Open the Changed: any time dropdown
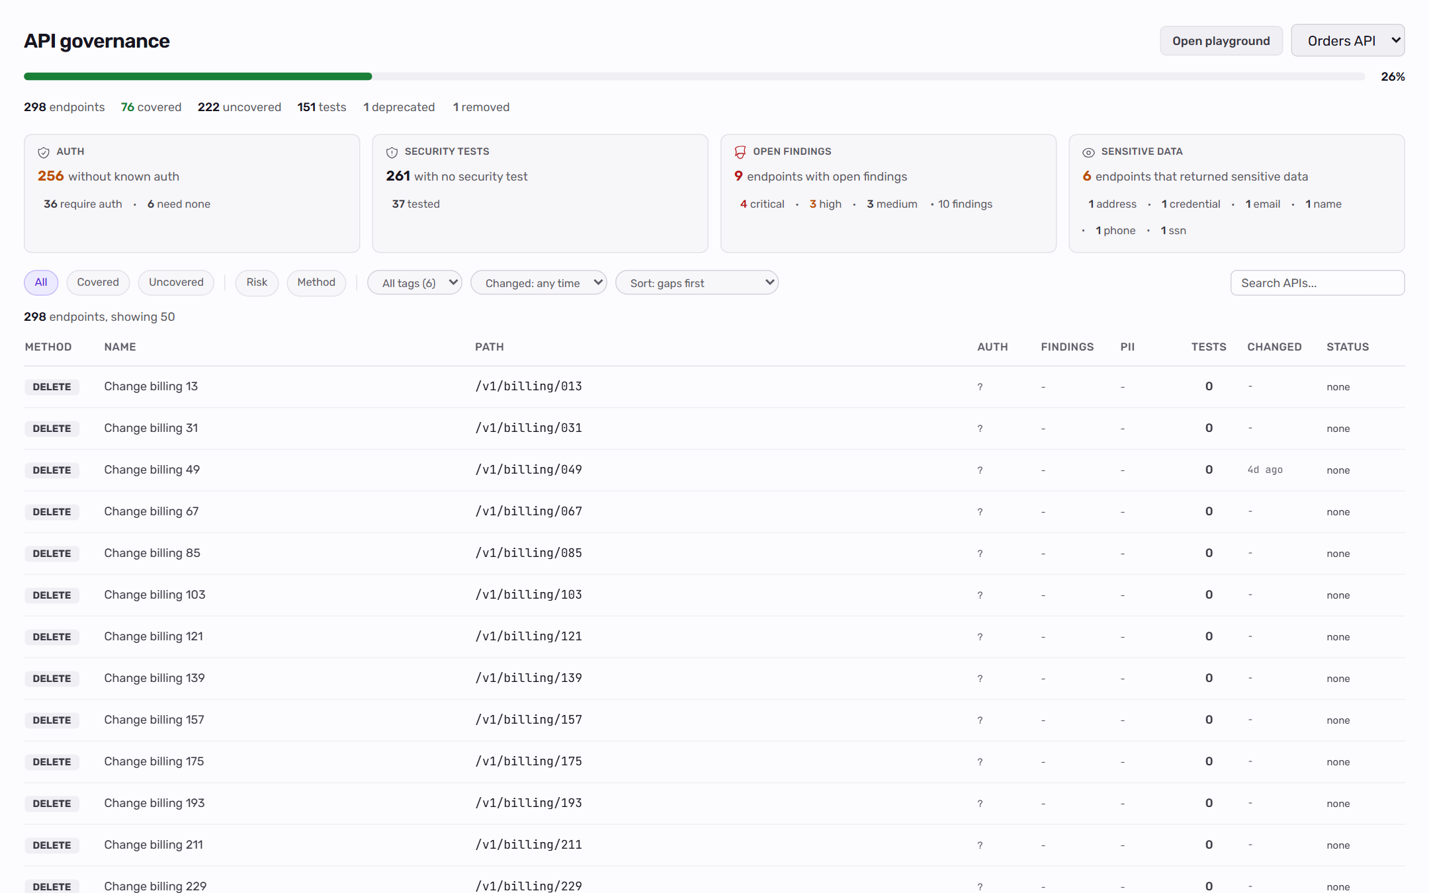1429x893 pixels. tap(539, 282)
